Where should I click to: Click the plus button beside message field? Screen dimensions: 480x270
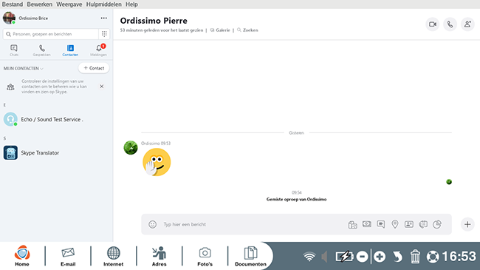point(467,224)
